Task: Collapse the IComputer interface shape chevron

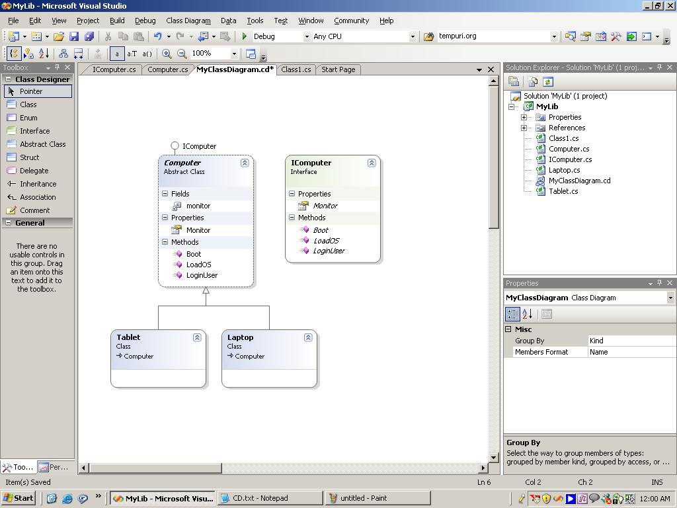Action: [372, 163]
